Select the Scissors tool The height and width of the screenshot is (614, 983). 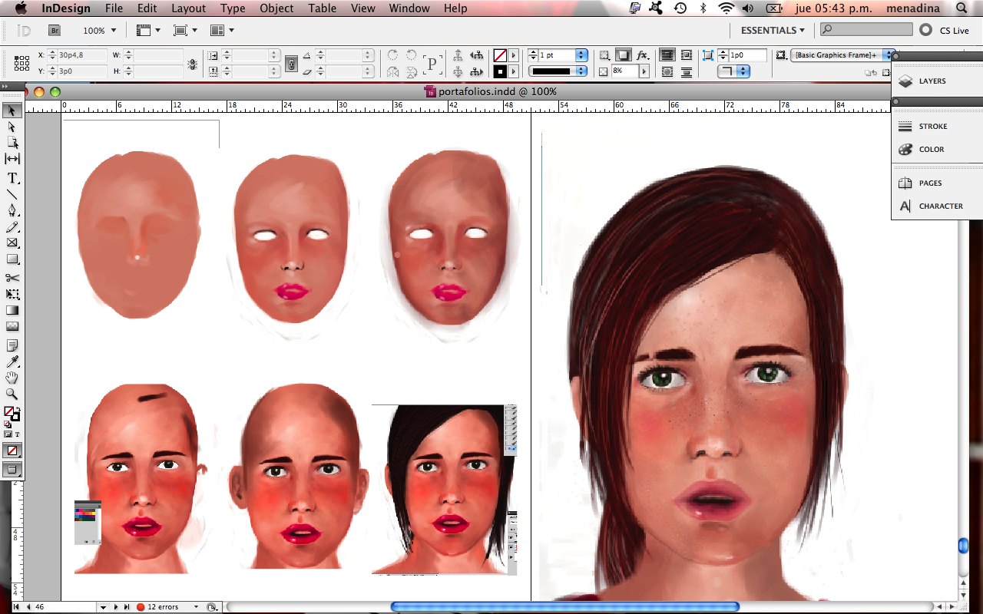pos(12,278)
